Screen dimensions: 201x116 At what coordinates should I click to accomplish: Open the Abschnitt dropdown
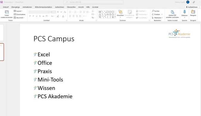(19, 18)
